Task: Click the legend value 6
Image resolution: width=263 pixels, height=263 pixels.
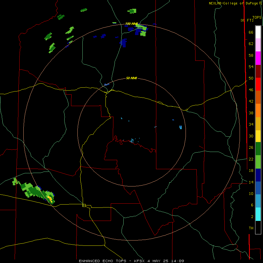Action: tap(252, 205)
